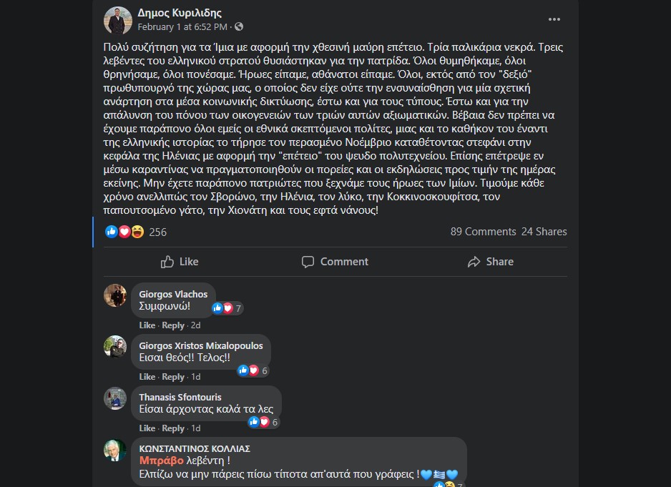View the post's reaction emoji icons
The image size is (671, 487).
click(x=124, y=232)
